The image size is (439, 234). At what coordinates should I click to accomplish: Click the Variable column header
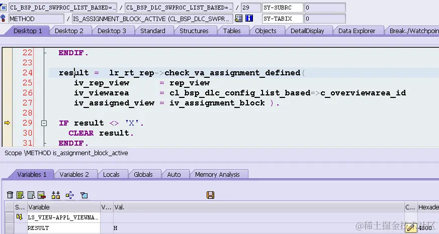(63, 207)
